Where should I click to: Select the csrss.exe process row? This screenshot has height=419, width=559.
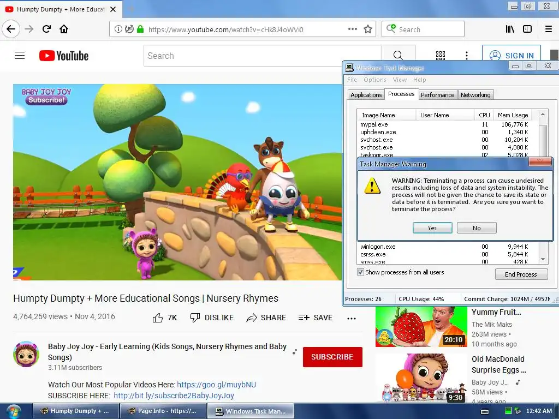(444, 254)
